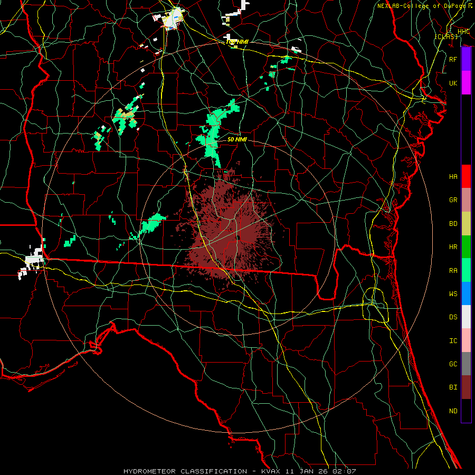Screen dimensions: 475x475
Task: Click the IC legend label
Action: pyautogui.click(x=453, y=341)
